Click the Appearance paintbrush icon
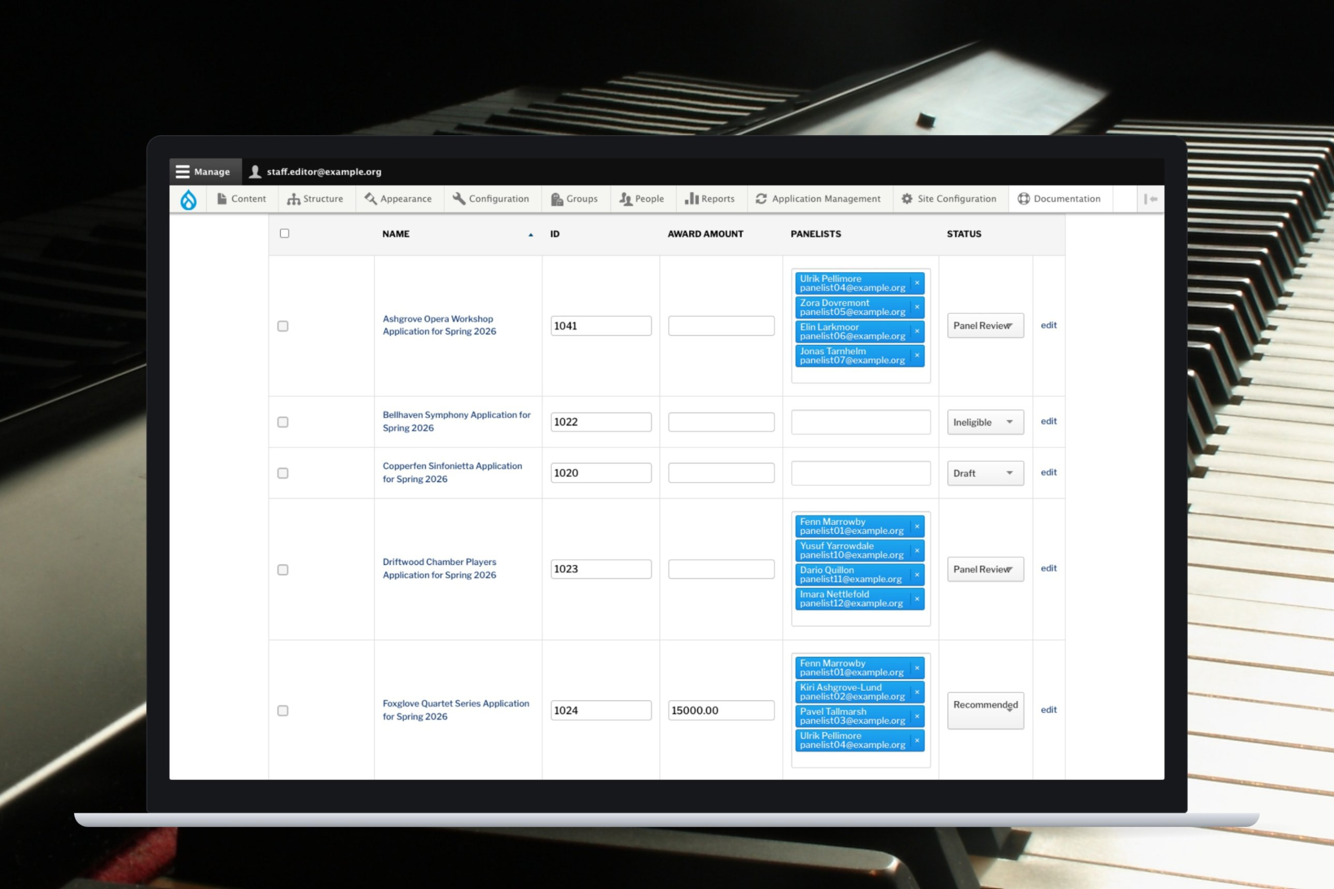 [x=371, y=198]
